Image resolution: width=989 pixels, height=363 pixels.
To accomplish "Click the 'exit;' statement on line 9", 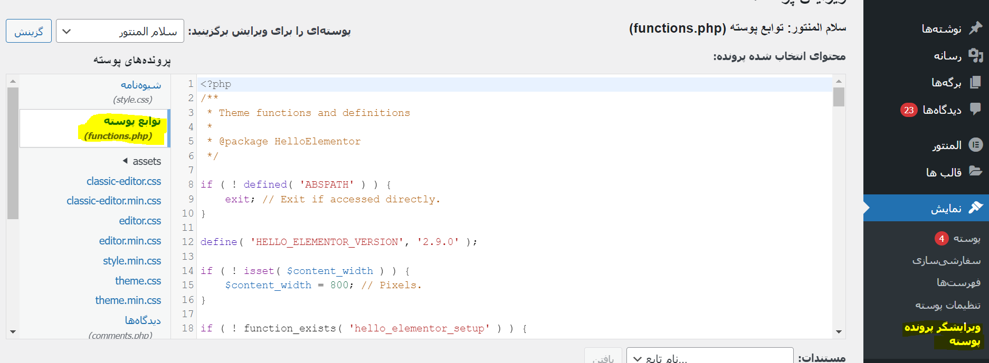I will (240, 199).
